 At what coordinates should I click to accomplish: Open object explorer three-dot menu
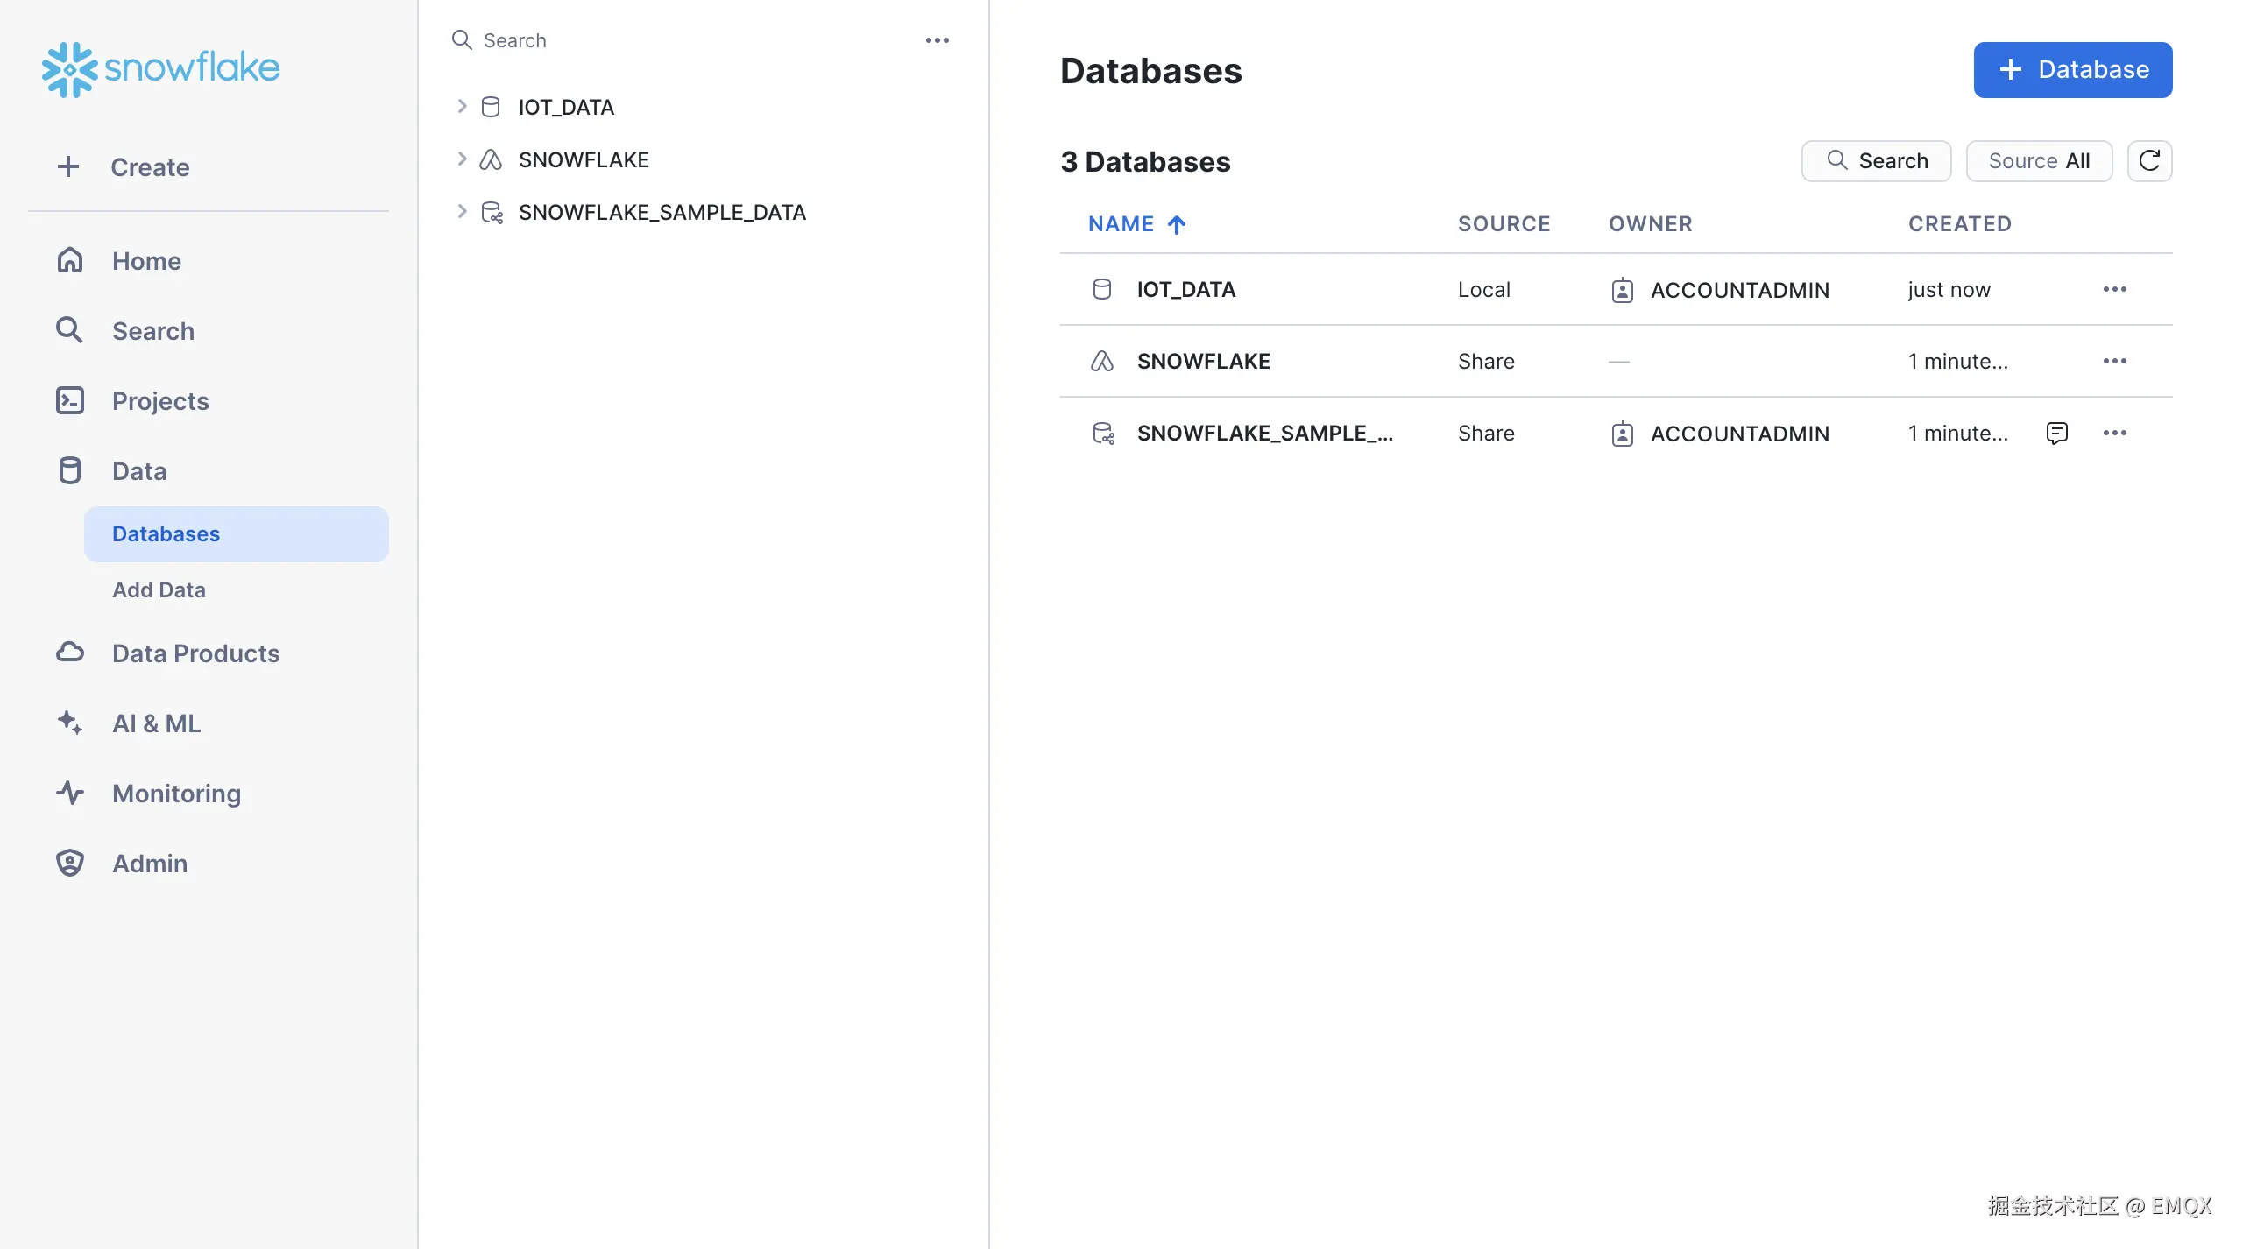tap(937, 40)
